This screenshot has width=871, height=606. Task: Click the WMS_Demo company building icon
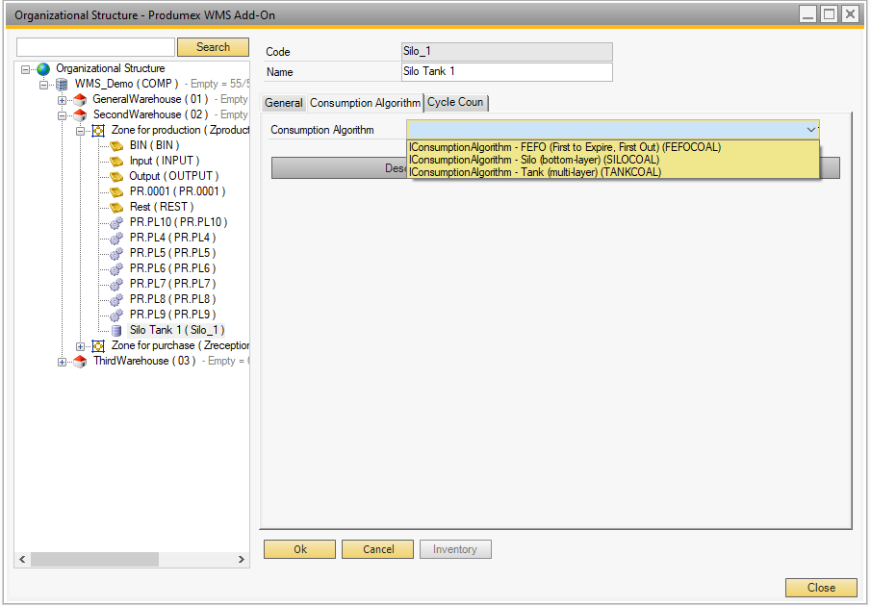pos(63,85)
